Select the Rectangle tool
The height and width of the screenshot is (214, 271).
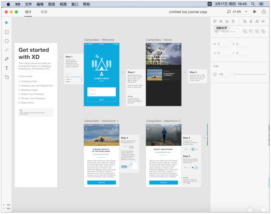[x=7, y=32]
